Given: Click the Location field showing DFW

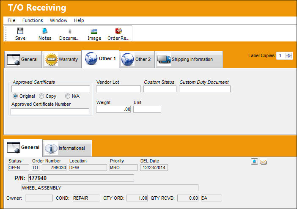Looking at the screenshot, I should pos(88,168).
